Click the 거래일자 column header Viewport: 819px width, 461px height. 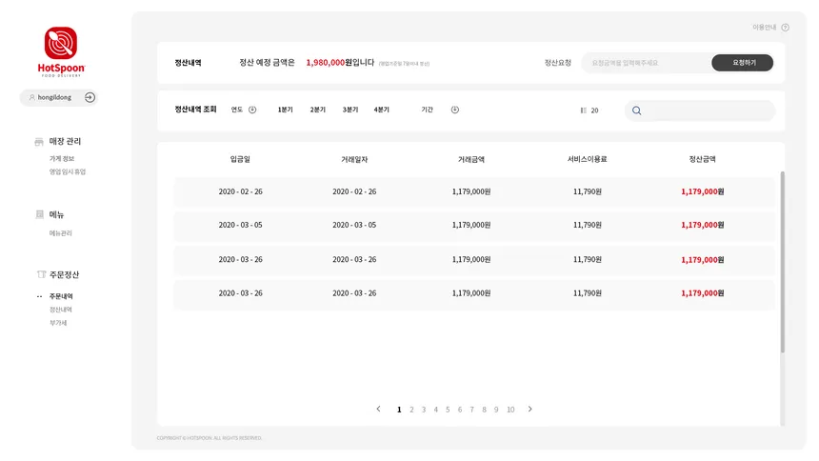354,159
